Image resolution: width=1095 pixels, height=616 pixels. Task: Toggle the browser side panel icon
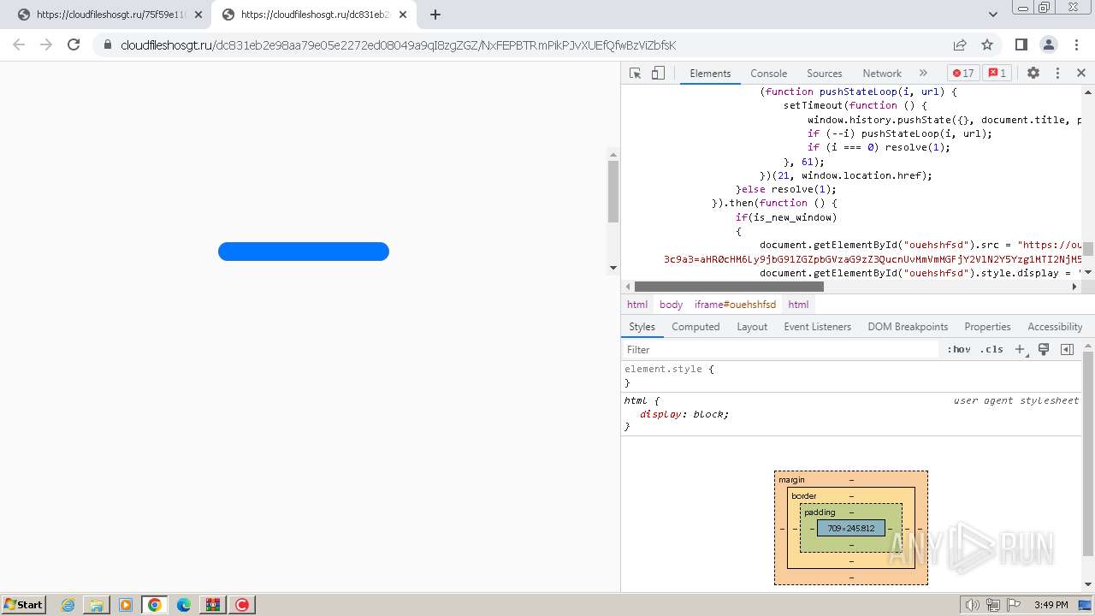click(x=1021, y=44)
